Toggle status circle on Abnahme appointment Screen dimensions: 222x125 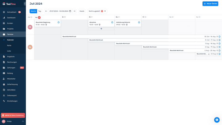[112, 22]
